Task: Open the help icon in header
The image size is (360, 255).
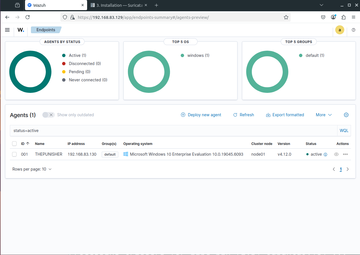Action: [354, 30]
